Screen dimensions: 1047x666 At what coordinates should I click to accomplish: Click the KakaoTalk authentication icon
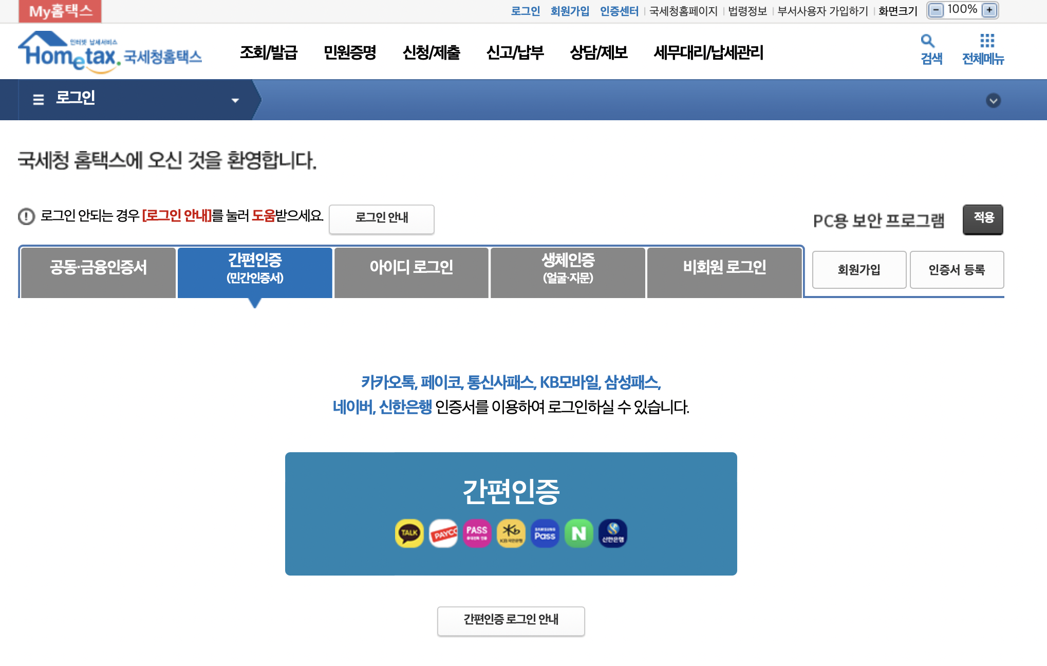pyautogui.click(x=409, y=533)
